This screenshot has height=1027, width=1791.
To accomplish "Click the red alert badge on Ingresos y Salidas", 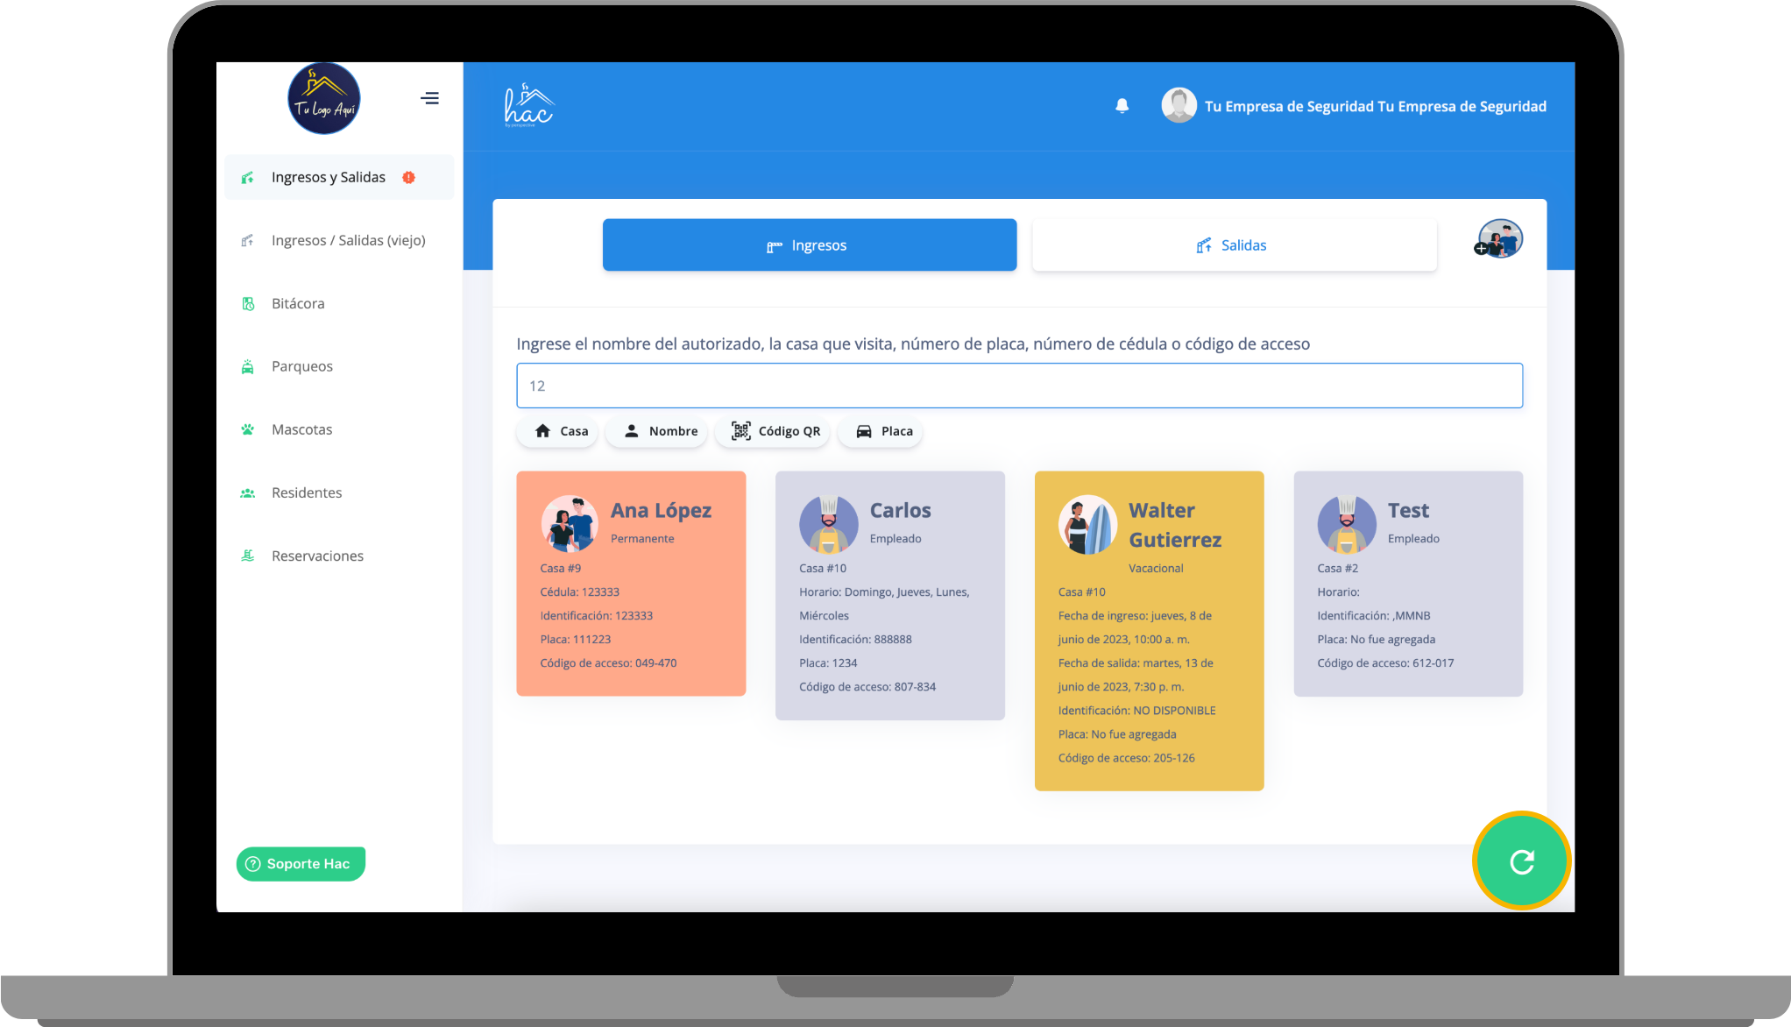I will pos(408,177).
